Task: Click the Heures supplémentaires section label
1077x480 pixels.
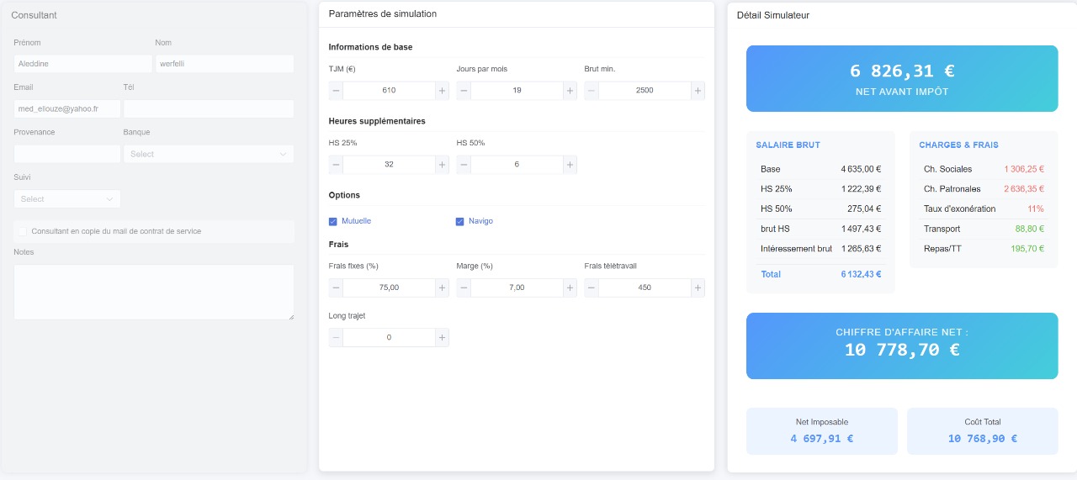Action: (x=377, y=121)
